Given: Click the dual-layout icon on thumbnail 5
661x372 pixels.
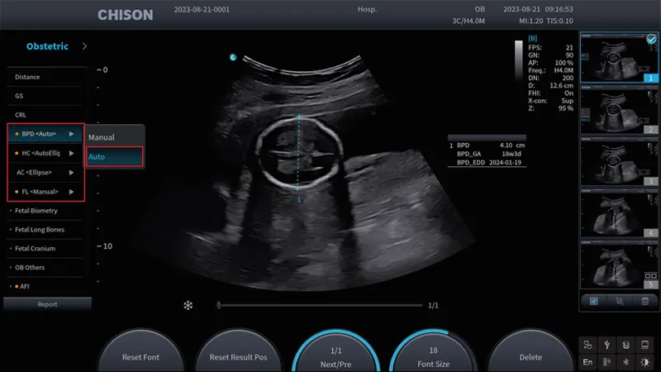Looking at the screenshot, I should (x=650, y=276).
